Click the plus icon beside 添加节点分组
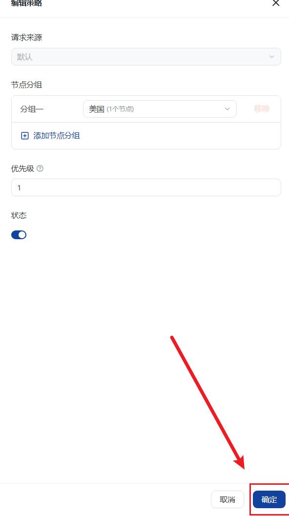Image resolution: width=289 pixels, height=516 pixels. (25, 136)
